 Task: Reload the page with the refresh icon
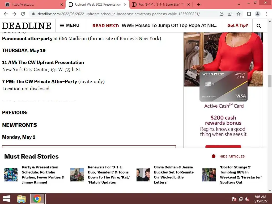tap(23, 14)
